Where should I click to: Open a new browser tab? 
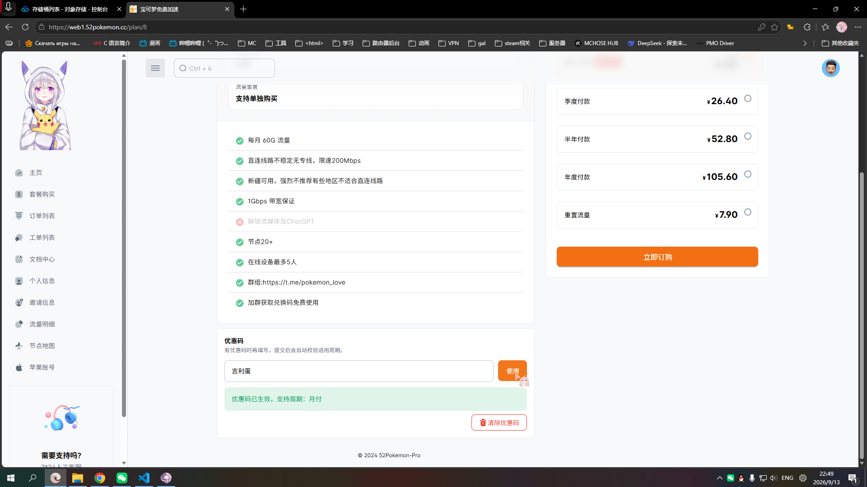[243, 9]
